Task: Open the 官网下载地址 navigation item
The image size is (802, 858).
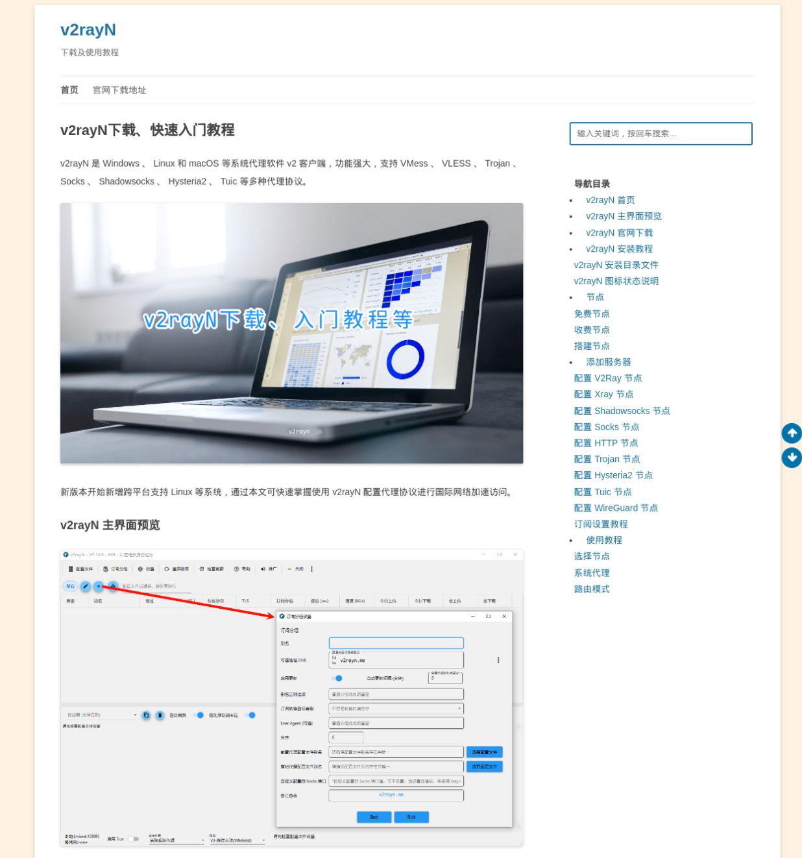Action: [x=119, y=90]
